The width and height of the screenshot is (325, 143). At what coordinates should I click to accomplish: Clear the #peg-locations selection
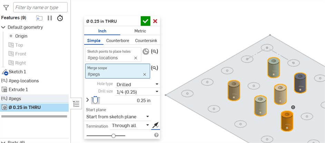coord(136,58)
